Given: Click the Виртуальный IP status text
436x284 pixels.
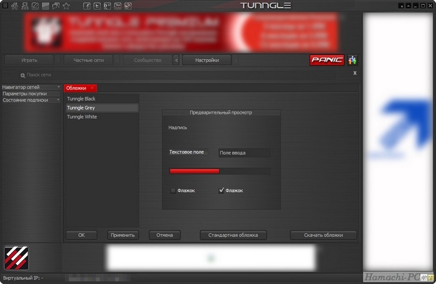Looking at the screenshot, I should pyautogui.click(x=23, y=278).
